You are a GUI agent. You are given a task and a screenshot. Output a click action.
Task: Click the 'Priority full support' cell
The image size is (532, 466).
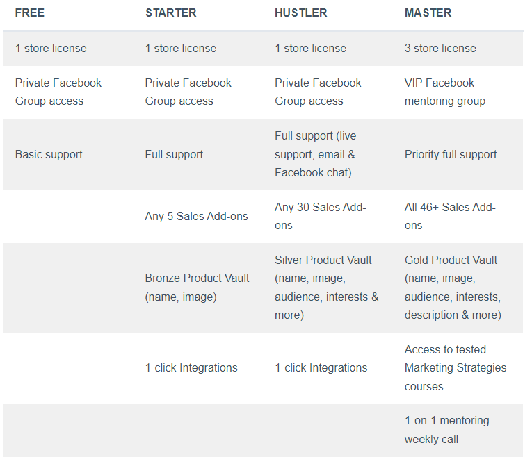pyautogui.click(x=451, y=155)
